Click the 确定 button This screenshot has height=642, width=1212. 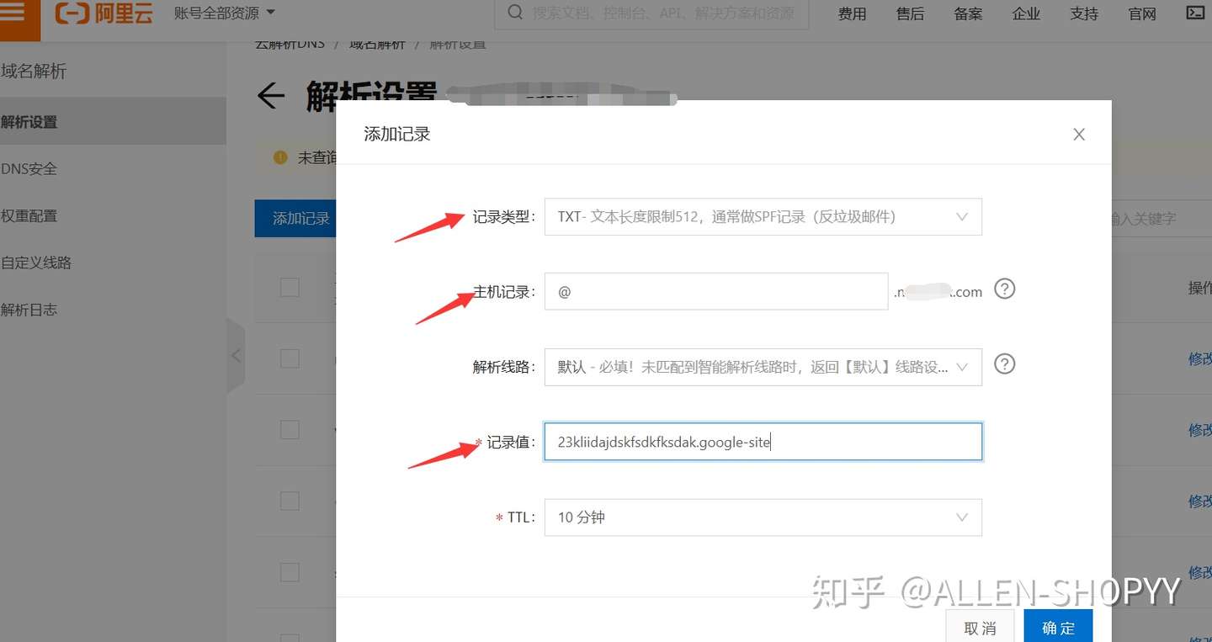1058,628
